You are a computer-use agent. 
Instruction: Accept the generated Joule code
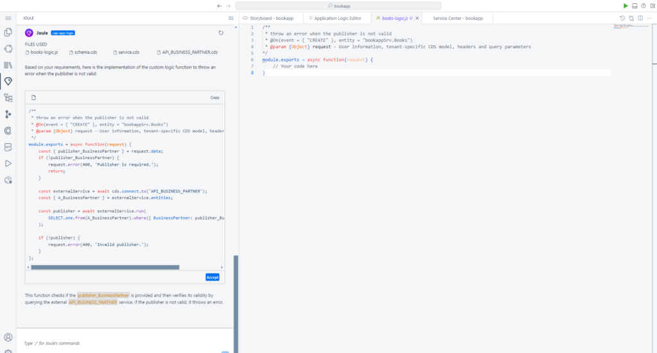click(x=212, y=277)
